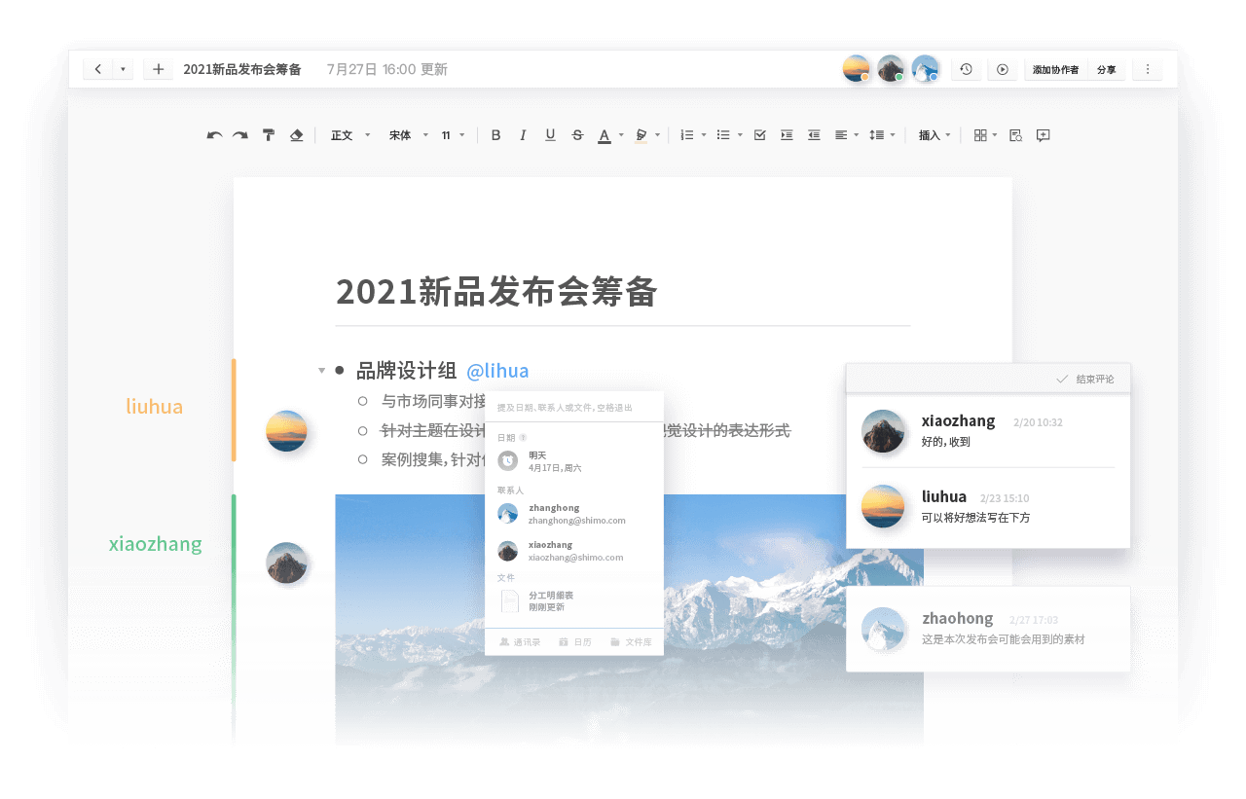Open the font size 11 dropdown
Screen dimensions: 1246x799
pyautogui.click(x=454, y=135)
